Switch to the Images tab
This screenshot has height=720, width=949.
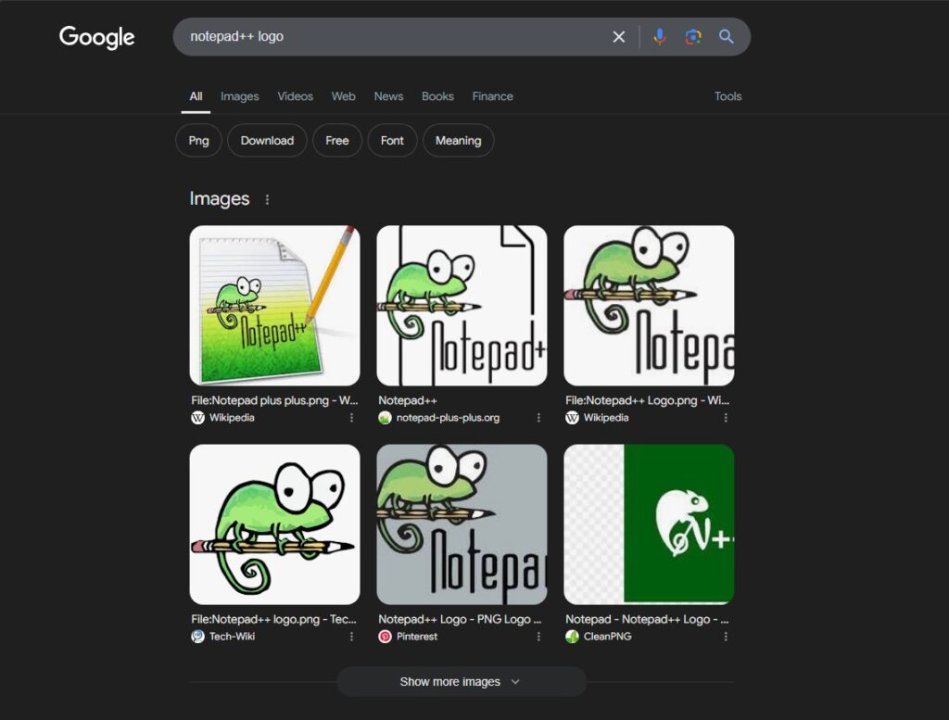(240, 96)
